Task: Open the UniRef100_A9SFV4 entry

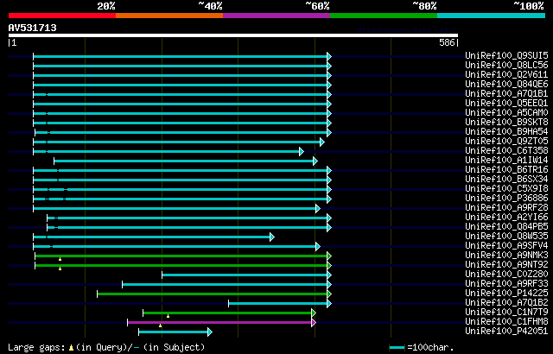Action: 506,246
